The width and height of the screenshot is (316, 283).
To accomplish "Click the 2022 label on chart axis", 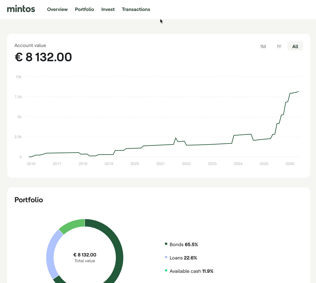I will coord(186,164).
